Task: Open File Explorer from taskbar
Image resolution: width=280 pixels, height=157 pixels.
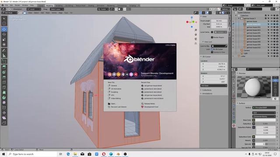Action: (x=75, y=154)
